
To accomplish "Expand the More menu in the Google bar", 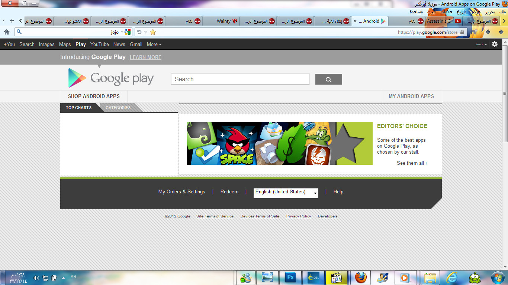I will click(x=154, y=44).
